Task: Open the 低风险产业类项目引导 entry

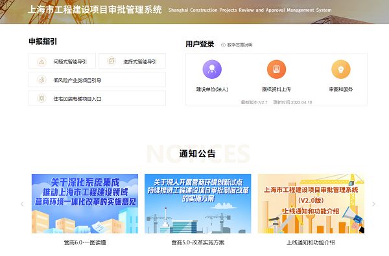Action: pos(97,80)
